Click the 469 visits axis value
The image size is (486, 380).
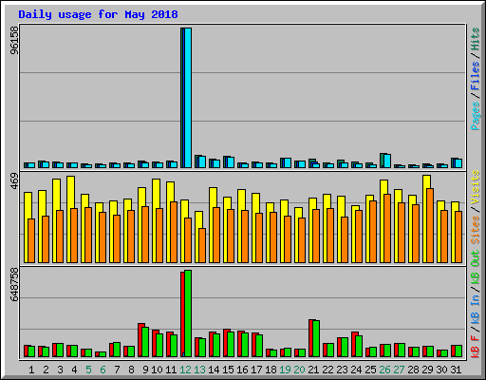14,181
